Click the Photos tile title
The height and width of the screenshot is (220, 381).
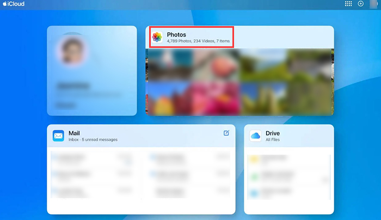(x=176, y=34)
